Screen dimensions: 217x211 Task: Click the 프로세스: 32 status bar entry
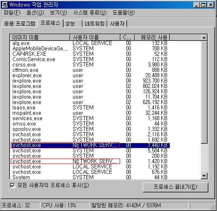(x=20, y=206)
